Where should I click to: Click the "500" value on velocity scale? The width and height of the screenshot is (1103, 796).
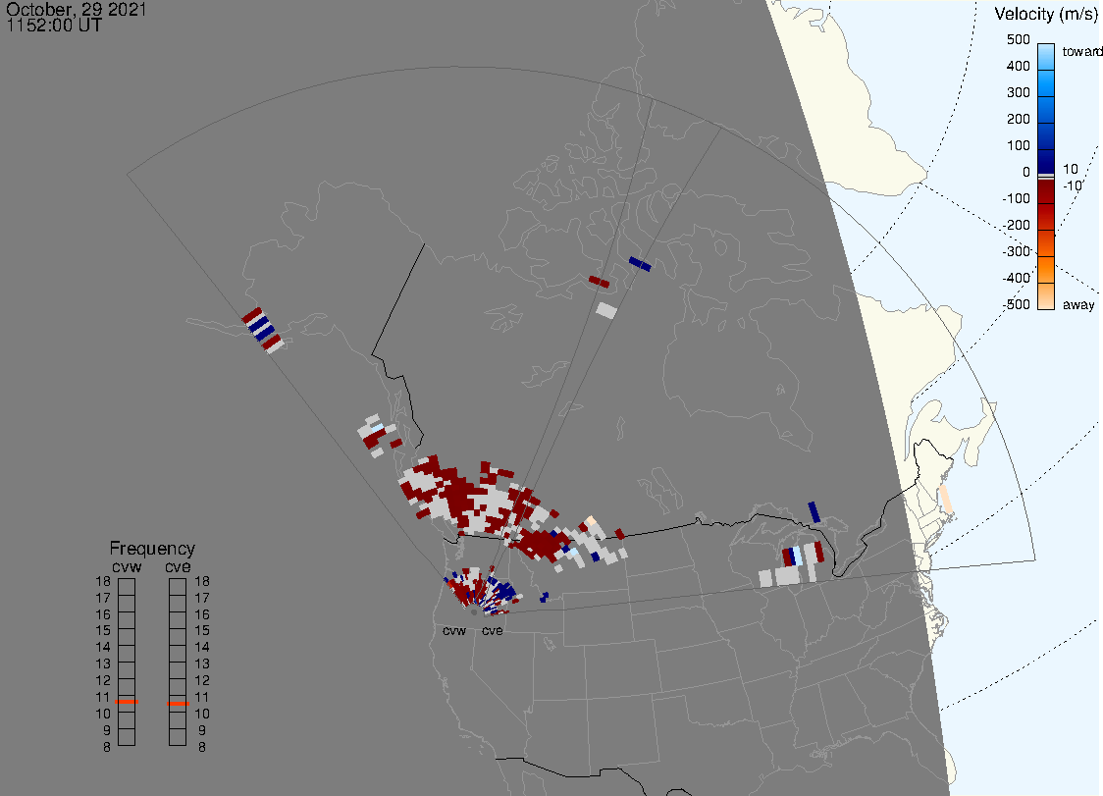point(1018,39)
